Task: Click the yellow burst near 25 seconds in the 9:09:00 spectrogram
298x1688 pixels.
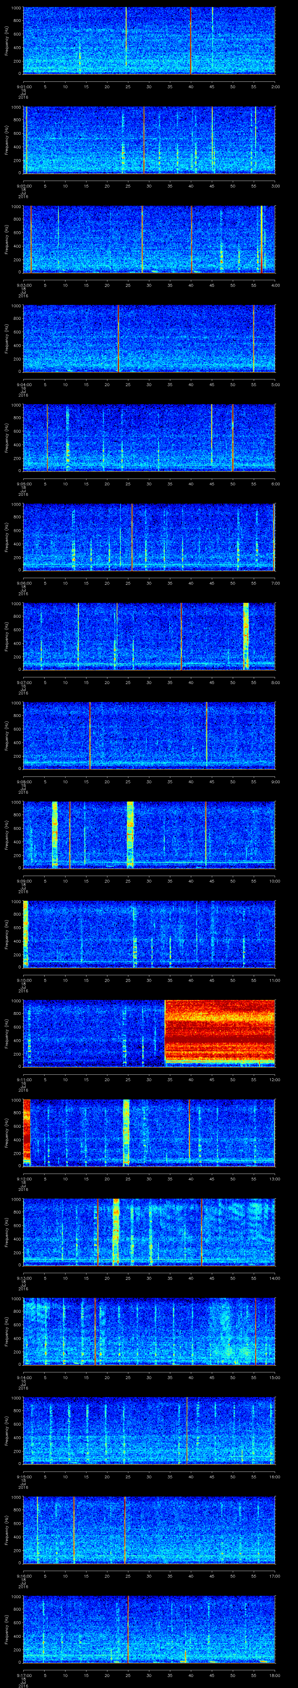Action: (x=130, y=834)
